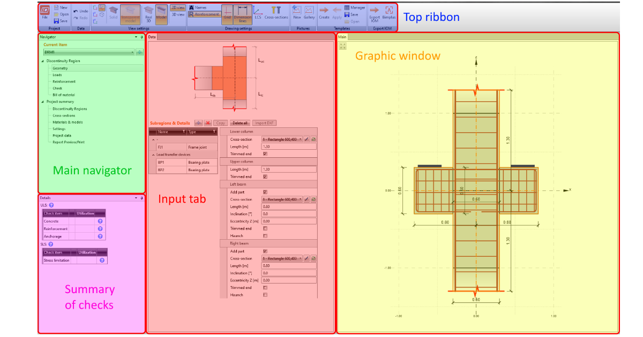
Task: Click ULS help question icon
Action: tap(51, 205)
